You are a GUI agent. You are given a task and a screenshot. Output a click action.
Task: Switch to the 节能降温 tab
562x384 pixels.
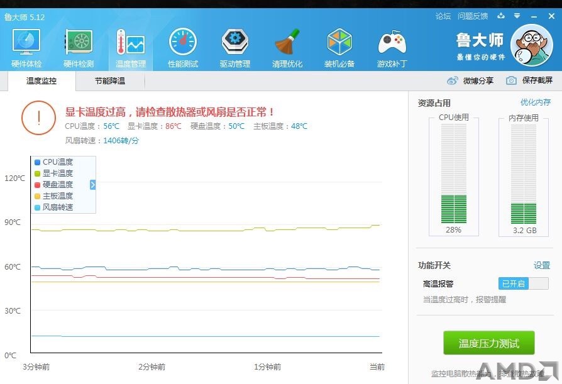110,81
